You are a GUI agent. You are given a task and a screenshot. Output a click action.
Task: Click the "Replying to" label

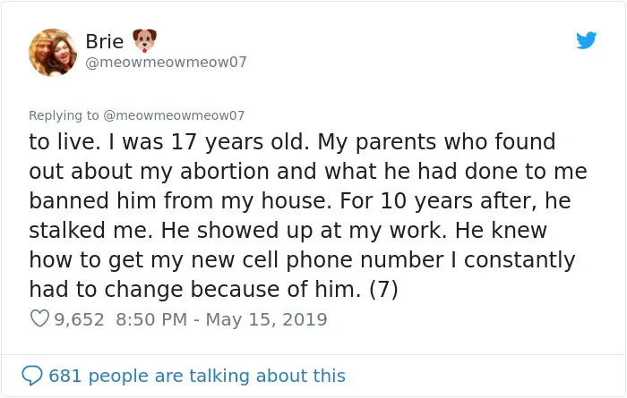click(64, 115)
